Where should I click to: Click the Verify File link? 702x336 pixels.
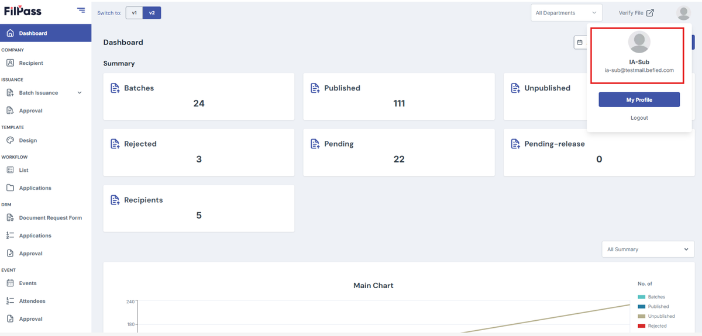(636, 13)
